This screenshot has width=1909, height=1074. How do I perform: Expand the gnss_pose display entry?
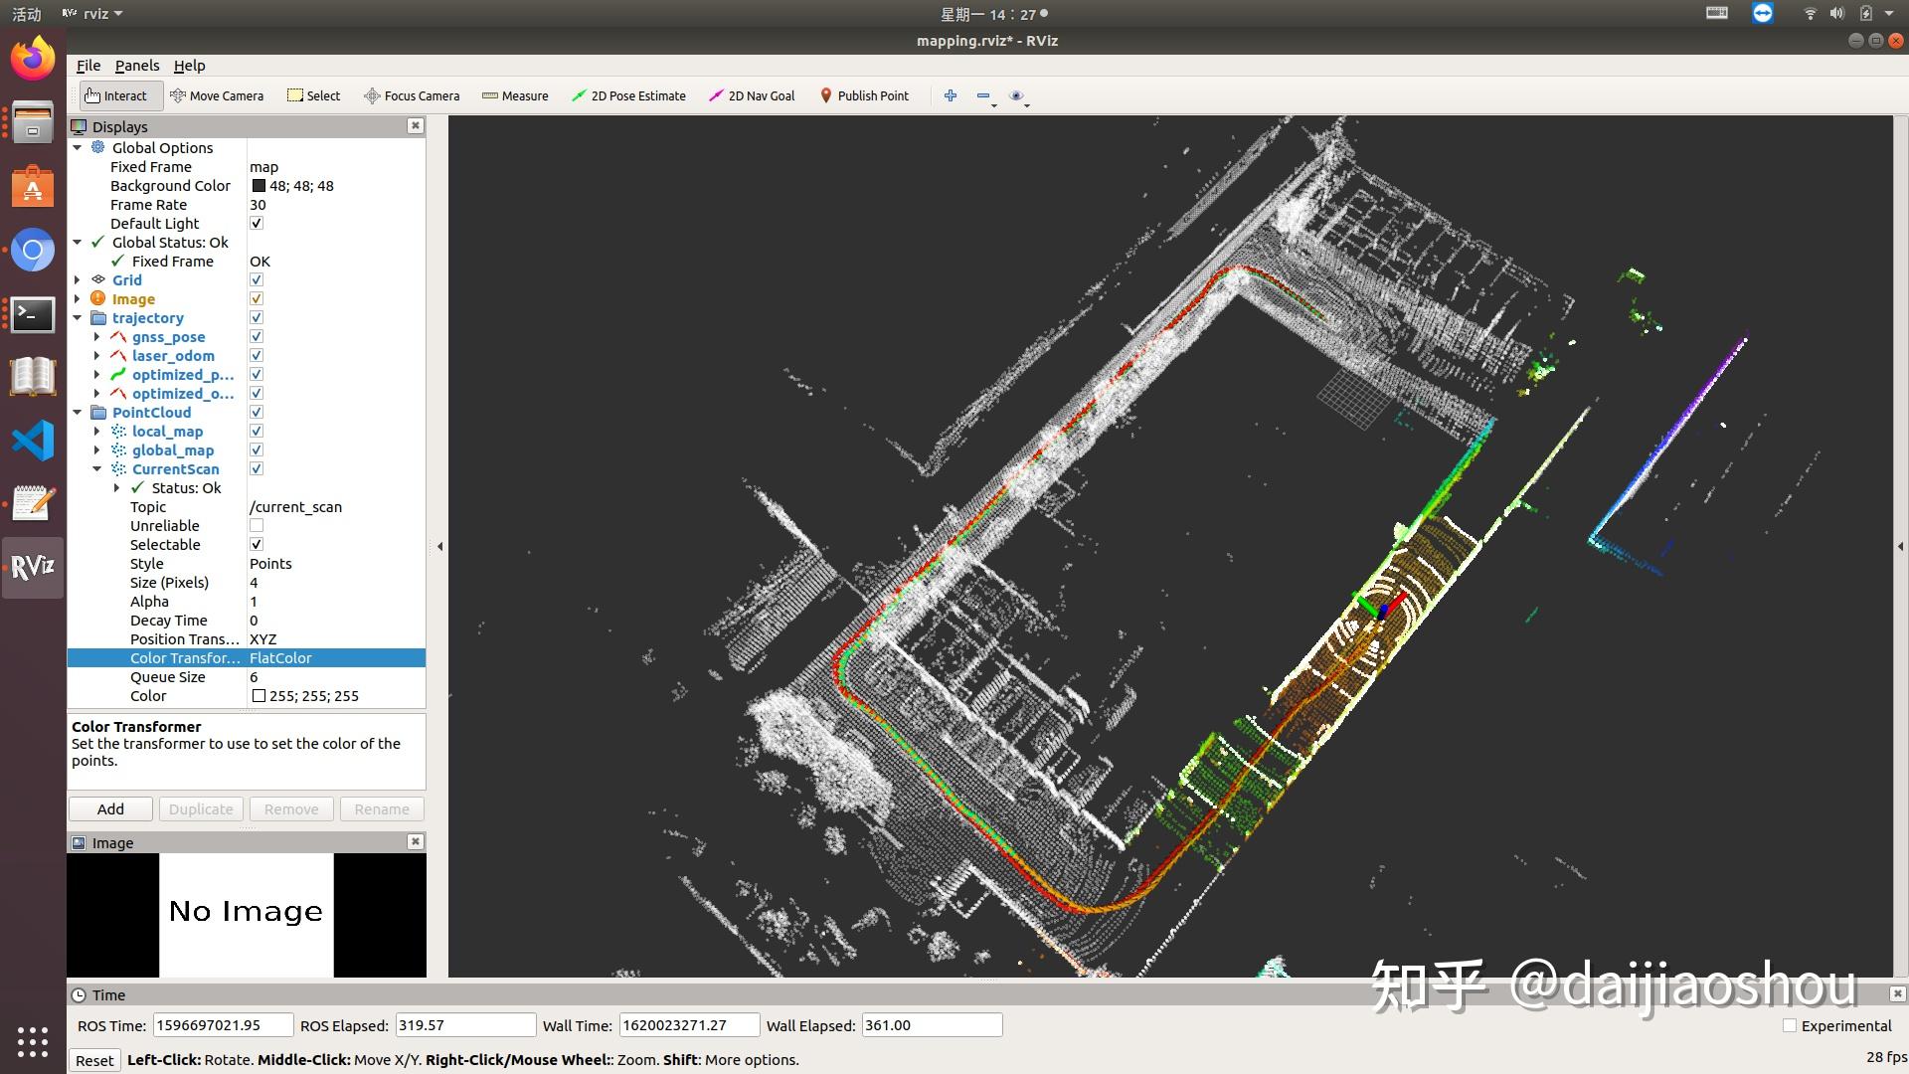click(x=96, y=336)
